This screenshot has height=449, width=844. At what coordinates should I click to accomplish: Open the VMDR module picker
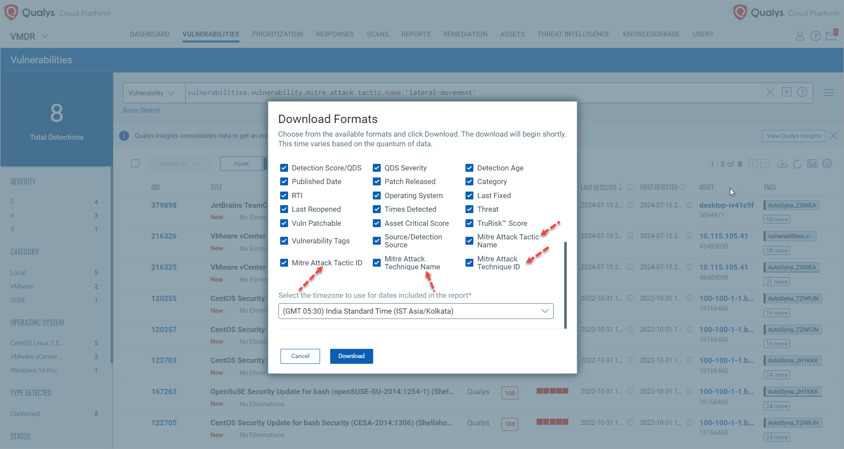29,36
